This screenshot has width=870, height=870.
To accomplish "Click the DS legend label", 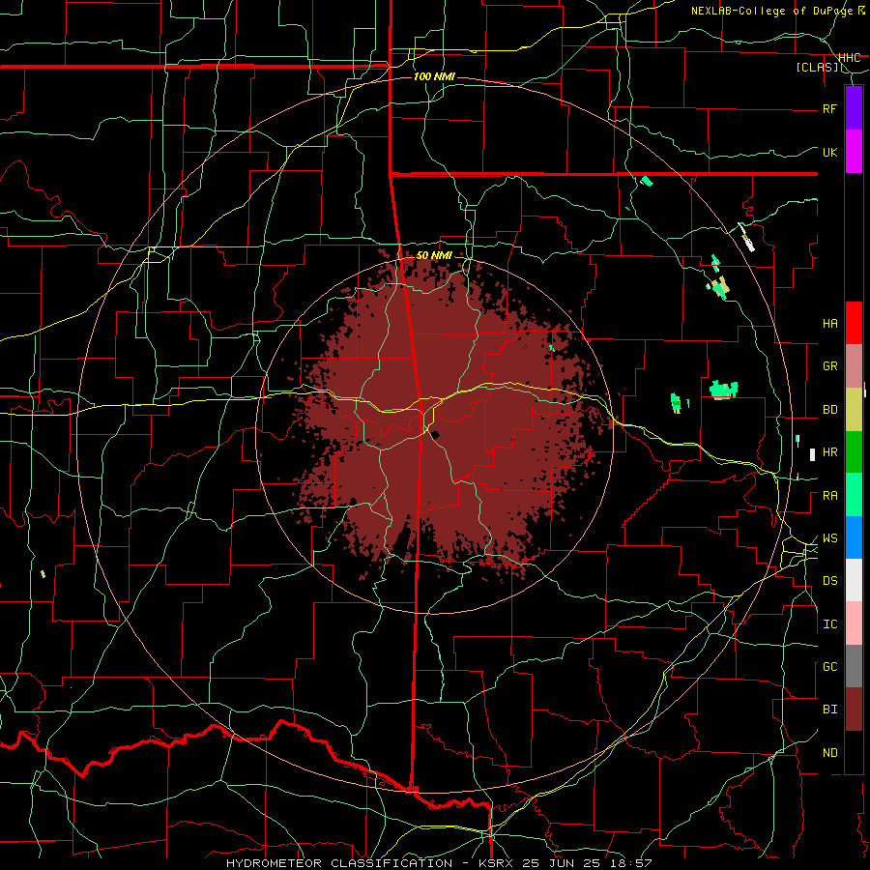I will click(829, 581).
